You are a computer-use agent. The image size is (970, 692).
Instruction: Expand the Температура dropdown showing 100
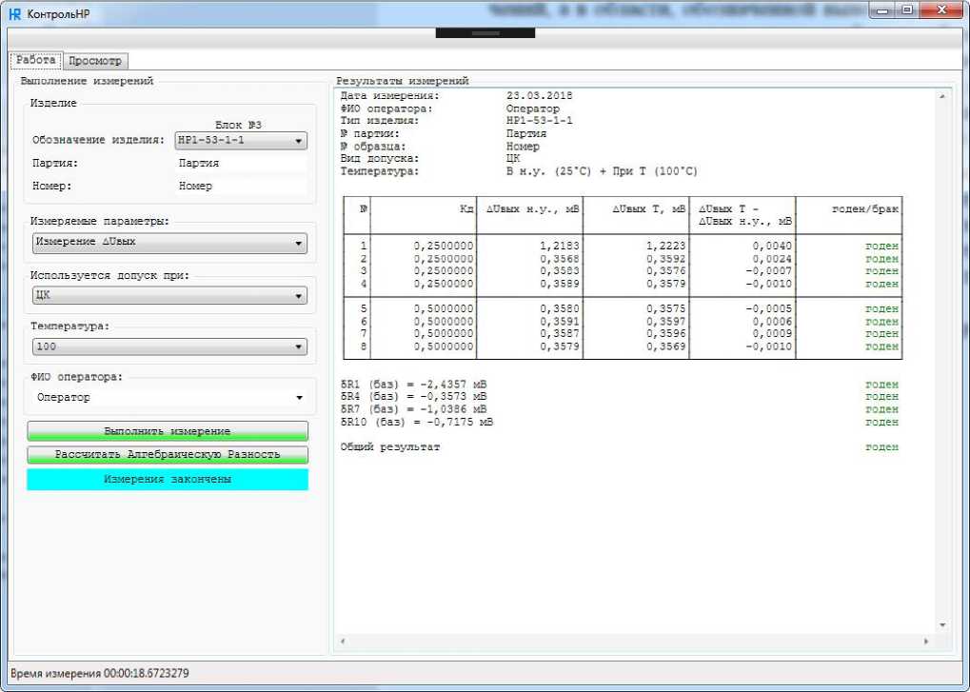coord(168,347)
